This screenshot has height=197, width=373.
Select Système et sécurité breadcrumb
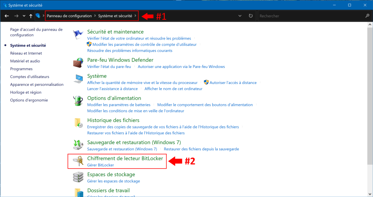[115, 16]
